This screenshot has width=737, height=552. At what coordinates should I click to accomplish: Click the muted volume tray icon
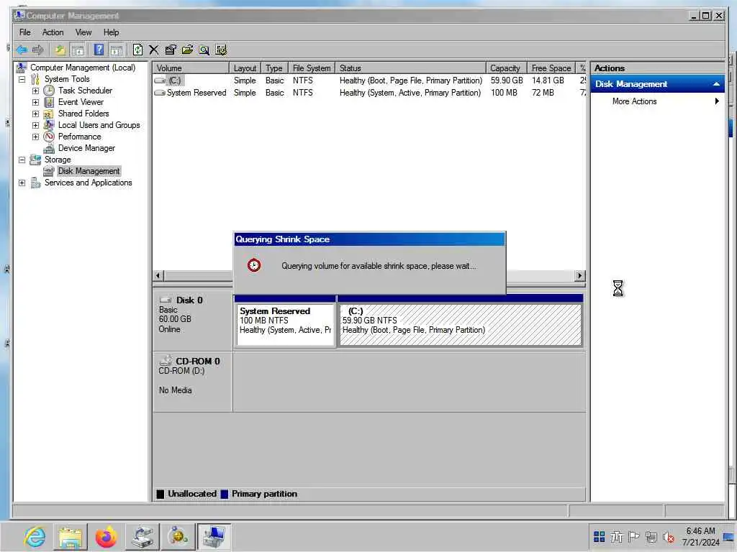668,536
